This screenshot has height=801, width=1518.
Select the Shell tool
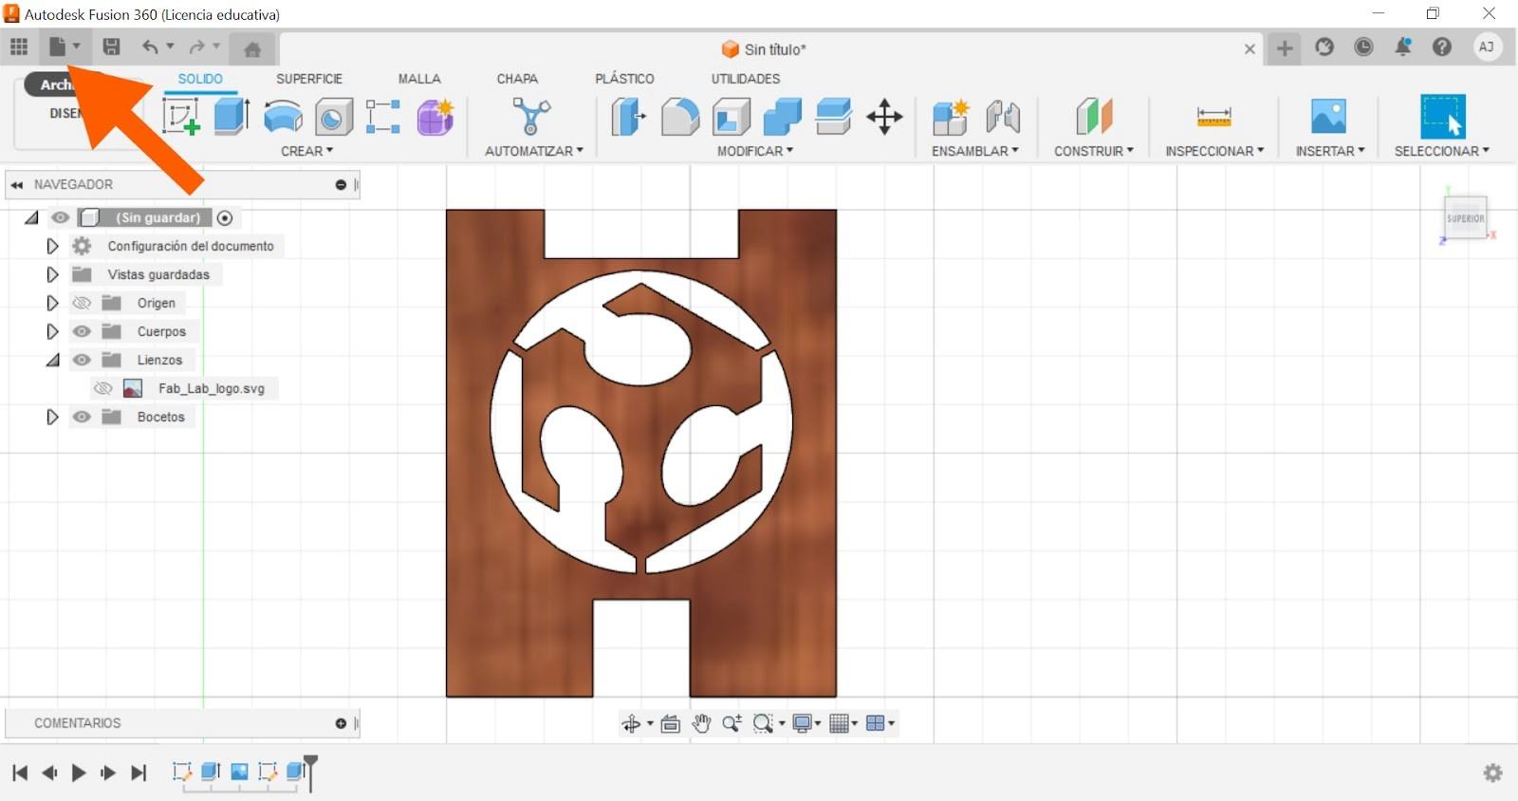(x=731, y=117)
